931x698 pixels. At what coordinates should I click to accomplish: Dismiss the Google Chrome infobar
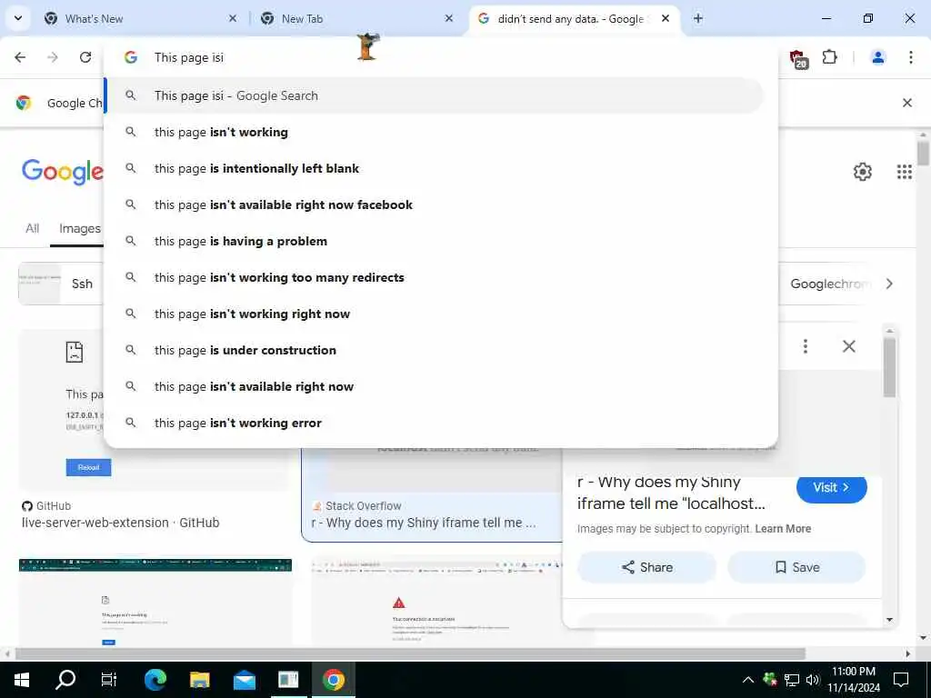(x=906, y=103)
